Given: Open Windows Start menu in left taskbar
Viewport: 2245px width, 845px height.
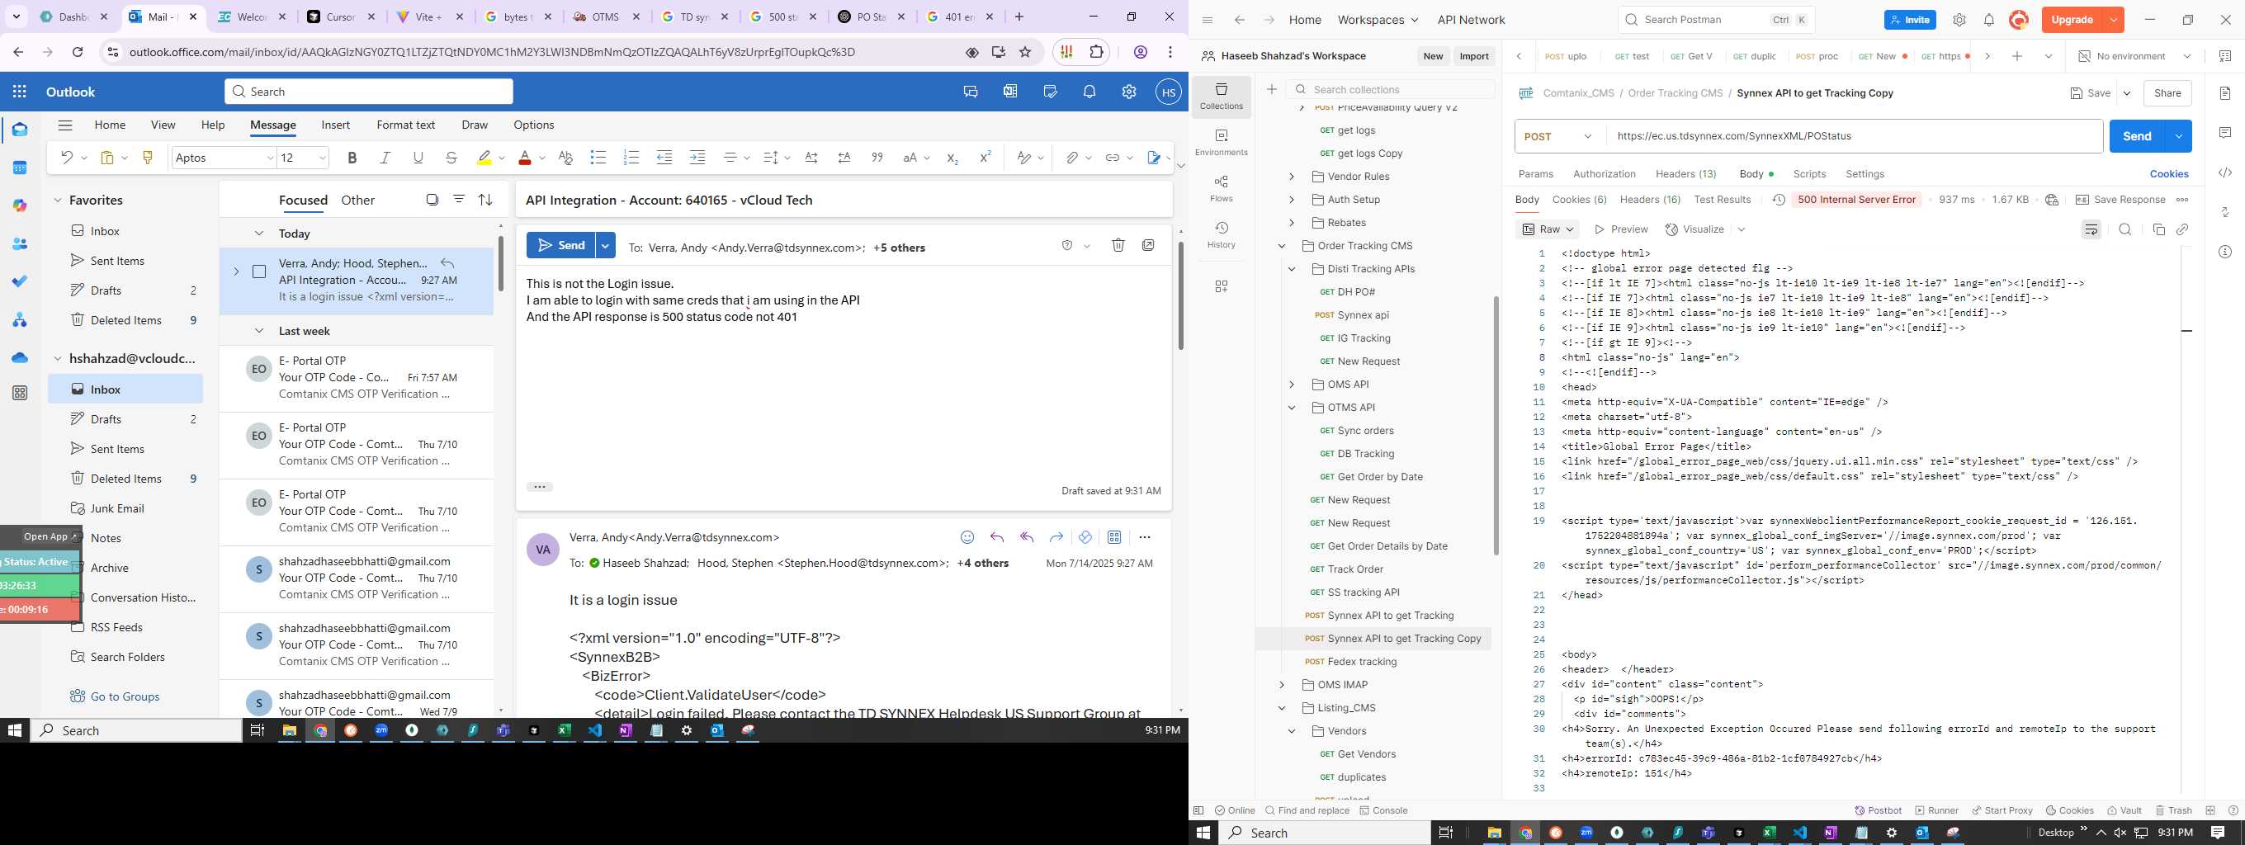Looking at the screenshot, I should [x=14, y=730].
